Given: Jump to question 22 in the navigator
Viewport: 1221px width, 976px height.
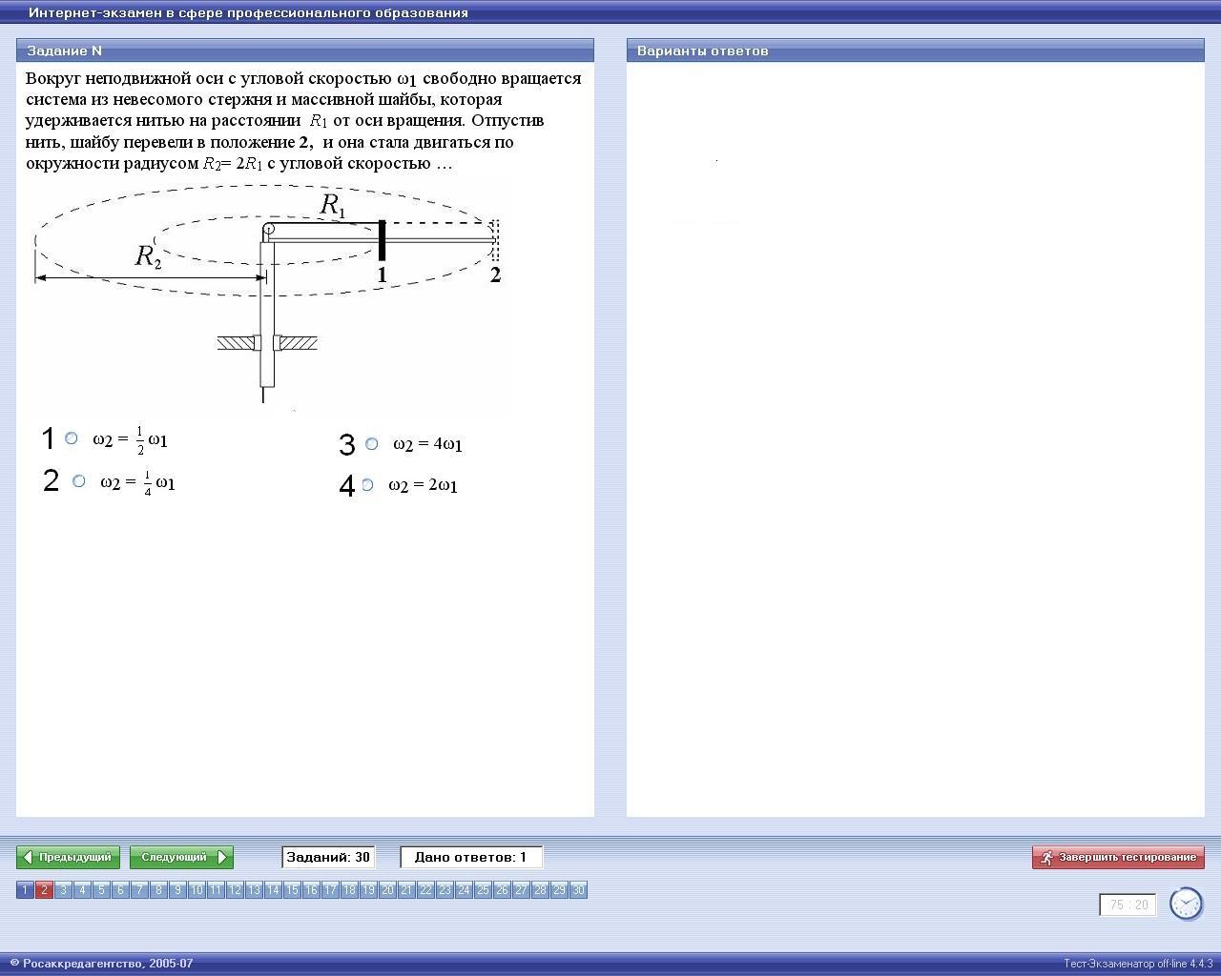Looking at the screenshot, I should [425, 890].
